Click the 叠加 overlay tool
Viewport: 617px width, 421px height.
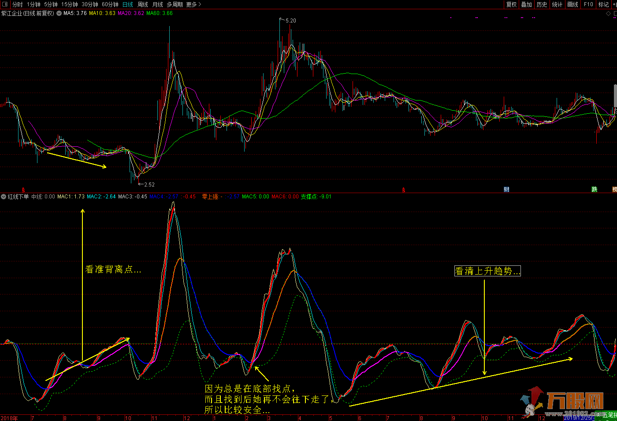pyautogui.click(x=526, y=4)
